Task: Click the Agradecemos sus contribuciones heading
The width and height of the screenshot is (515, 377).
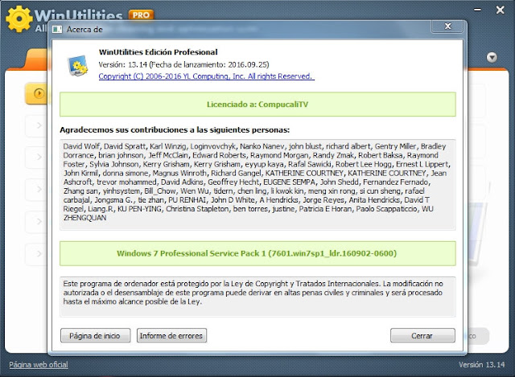Action: (175, 130)
